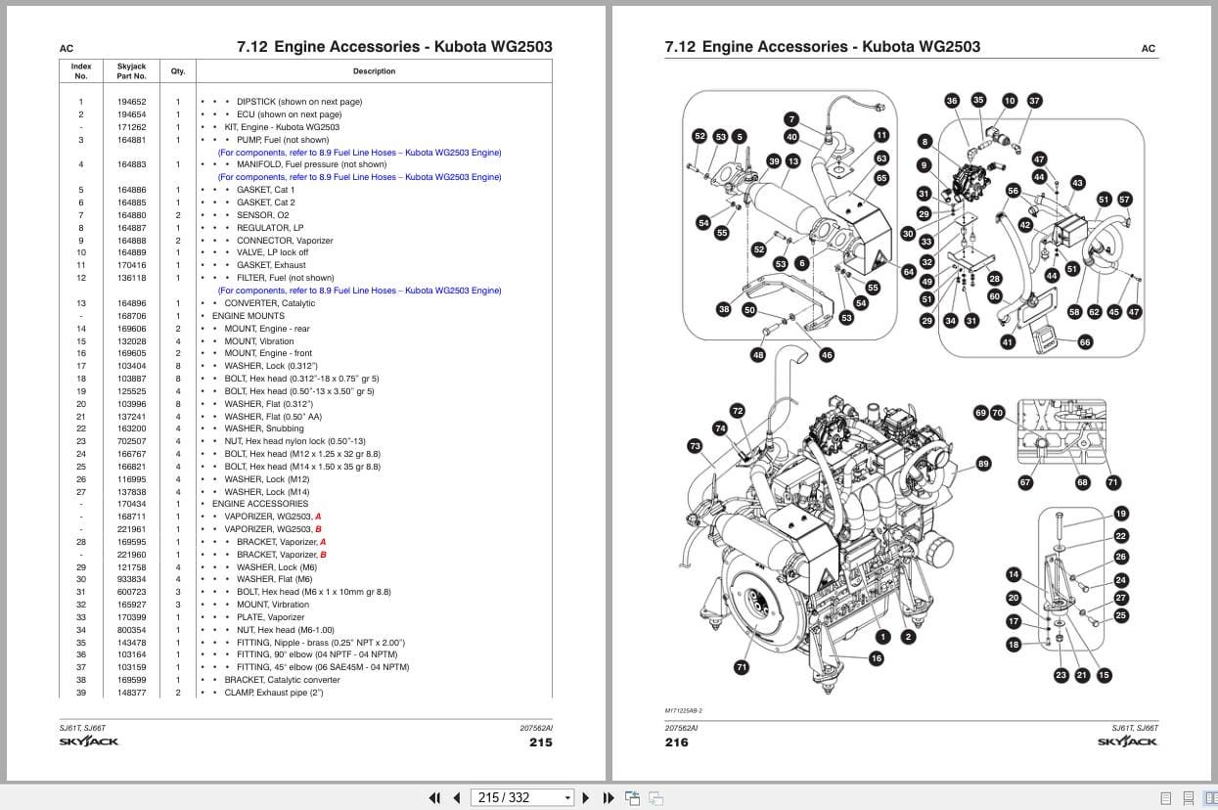Go to previous view icon
The height and width of the screenshot is (810, 1218).
[632, 797]
